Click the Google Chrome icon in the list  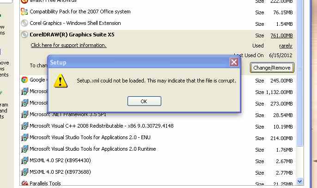tap(24, 80)
